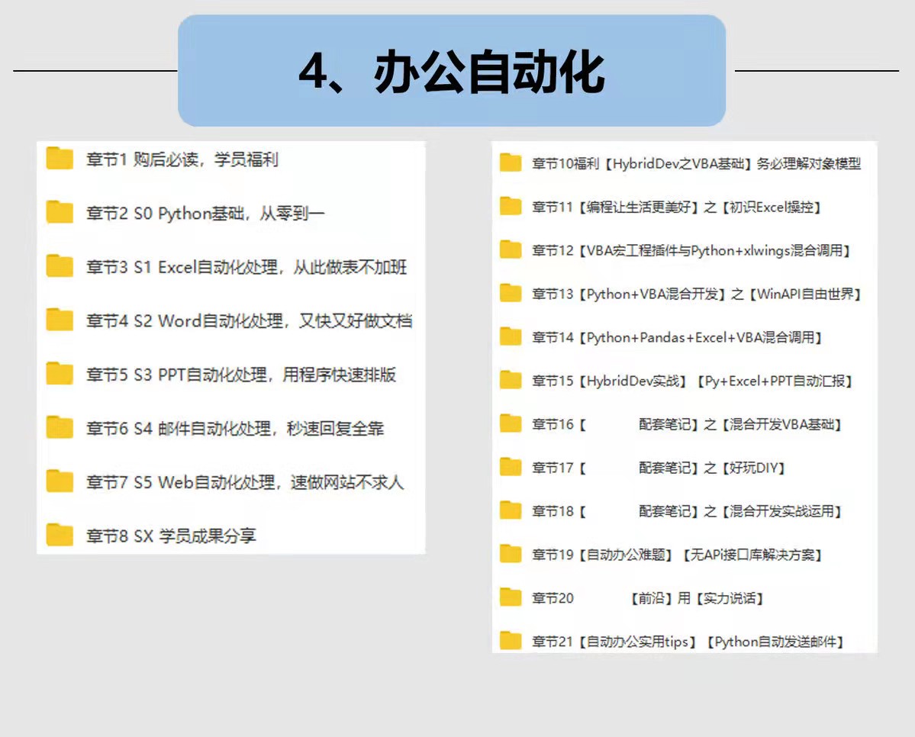Open 章节18 混合开发实战运用 folder name
The height and width of the screenshot is (737, 915).
[687, 511]
